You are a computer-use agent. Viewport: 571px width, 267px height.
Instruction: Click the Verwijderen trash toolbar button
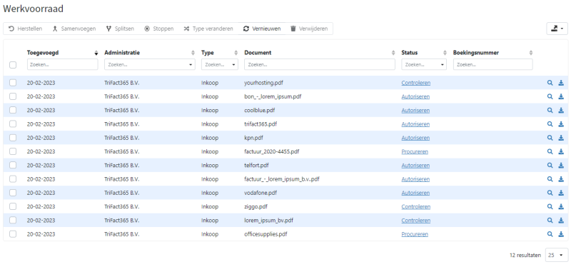tap(309, 29)
